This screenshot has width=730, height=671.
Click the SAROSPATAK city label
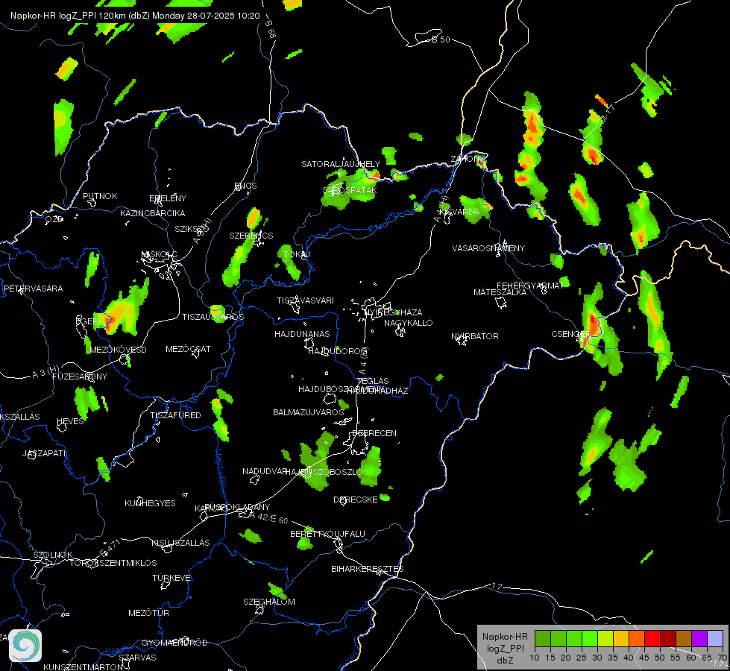pos(350,190)
